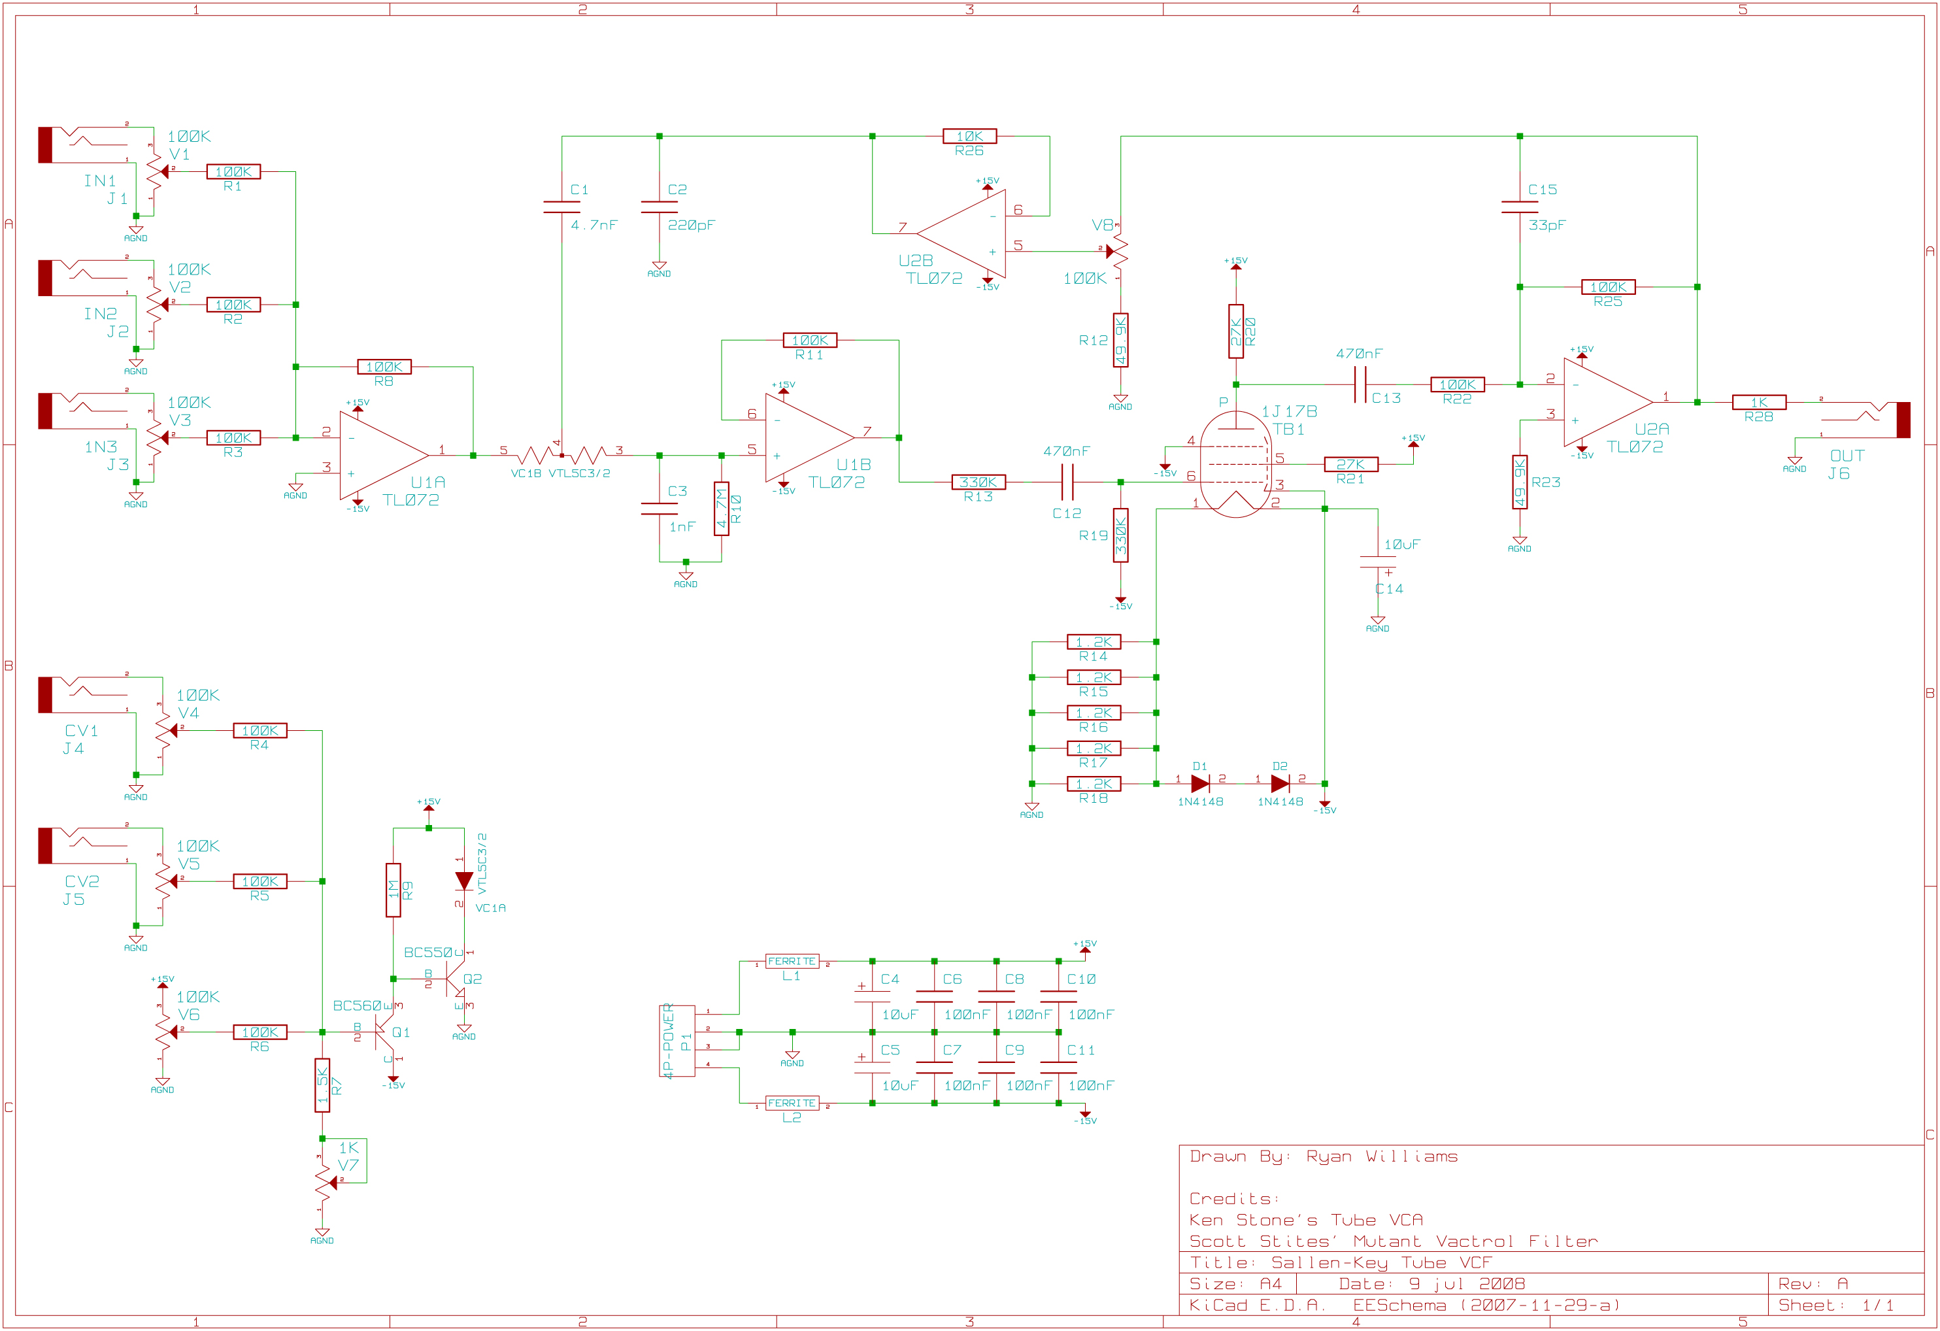Click the R13 330K resistor
Viewport: 1940px width, 1331px height.
(x=978, y=482)
